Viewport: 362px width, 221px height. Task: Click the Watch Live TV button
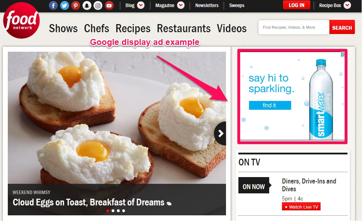(301, 207)
